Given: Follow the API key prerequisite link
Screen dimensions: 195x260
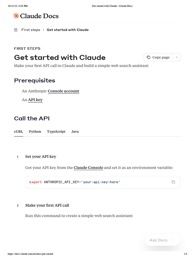Looking at the screenshot, I should tap(35, 100).
